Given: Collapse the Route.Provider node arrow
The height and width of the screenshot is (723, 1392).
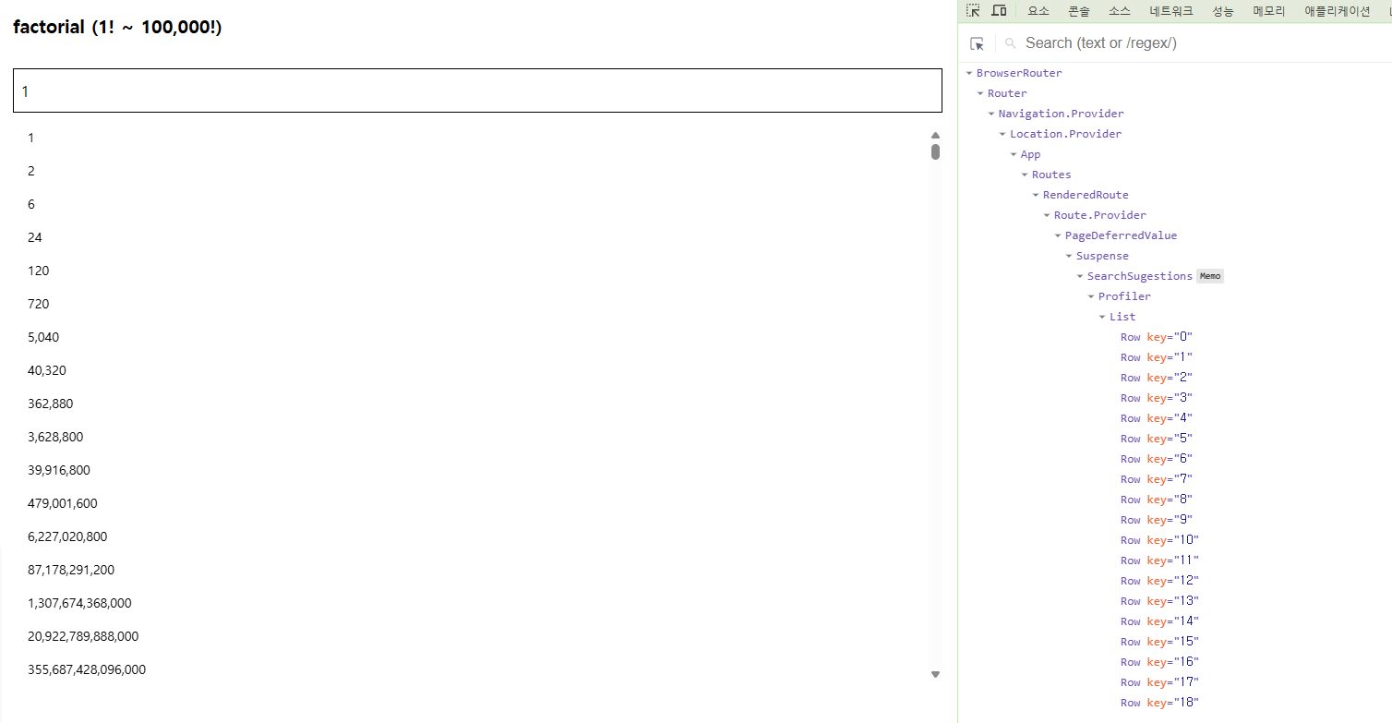Looking at the screenshot, I should (1047, 215).
